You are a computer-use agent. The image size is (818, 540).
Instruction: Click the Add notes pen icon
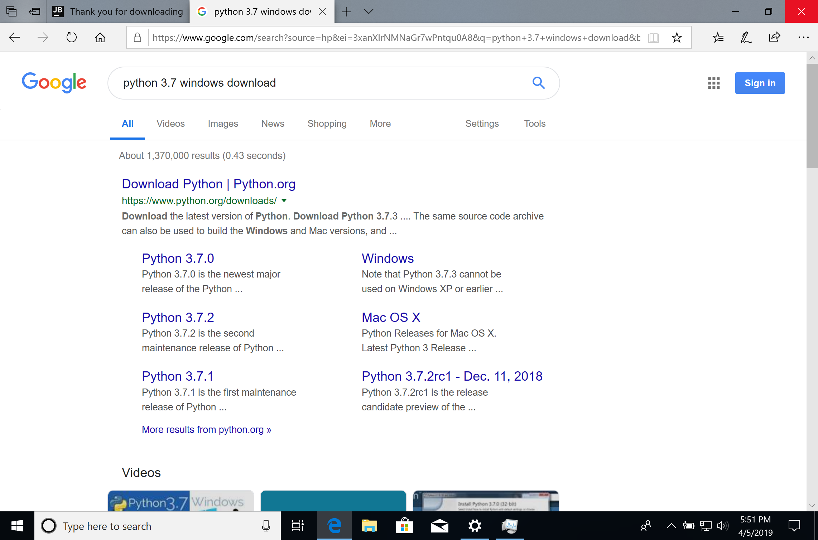point(746,37)
